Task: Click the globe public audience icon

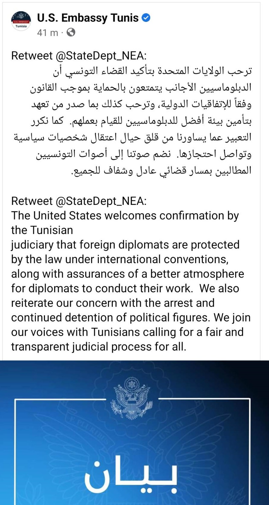Action: click(71, 32)
